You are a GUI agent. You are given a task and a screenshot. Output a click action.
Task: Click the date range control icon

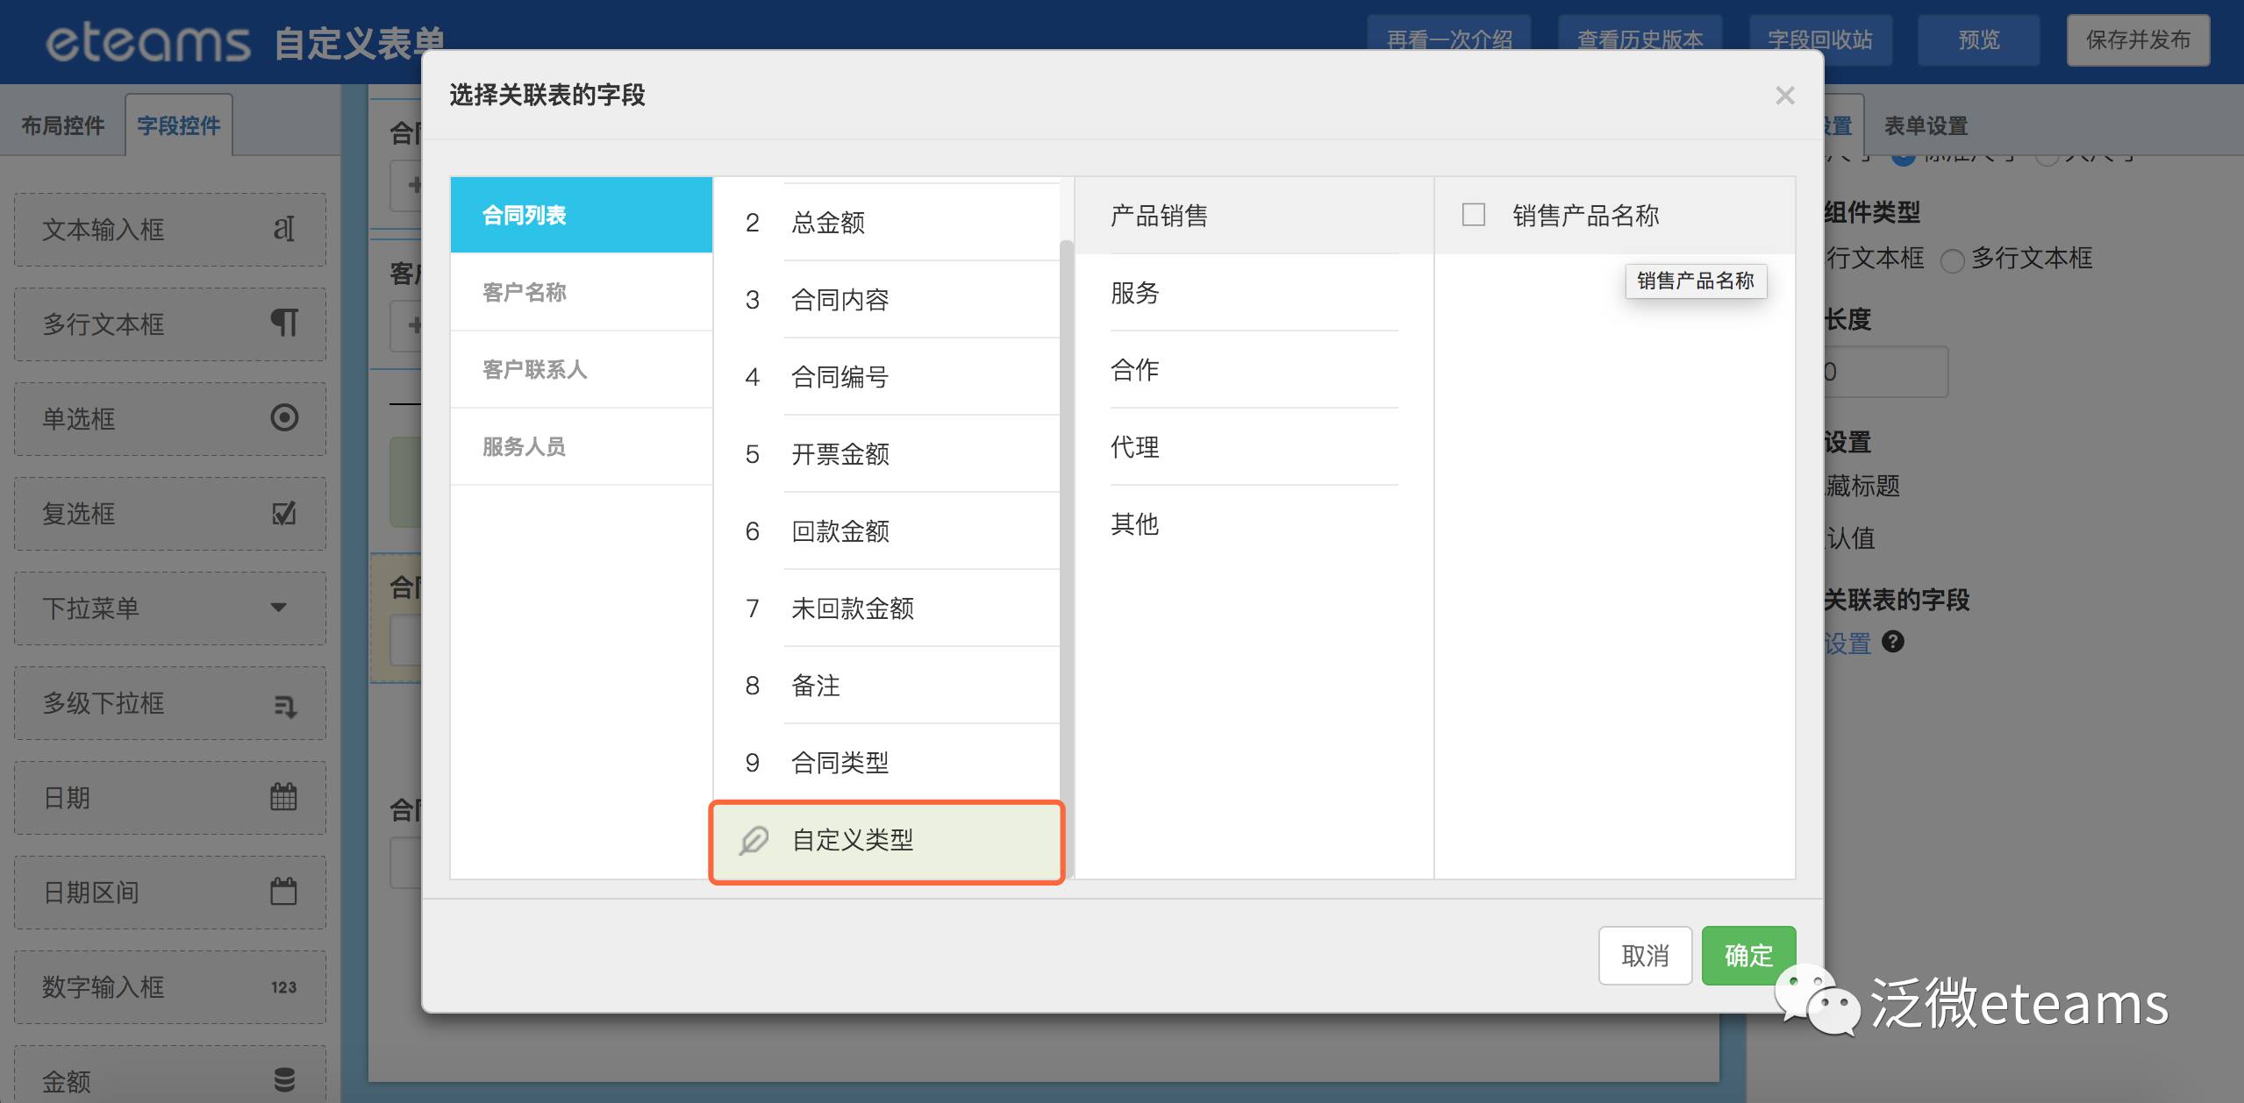tap(283, 892)
